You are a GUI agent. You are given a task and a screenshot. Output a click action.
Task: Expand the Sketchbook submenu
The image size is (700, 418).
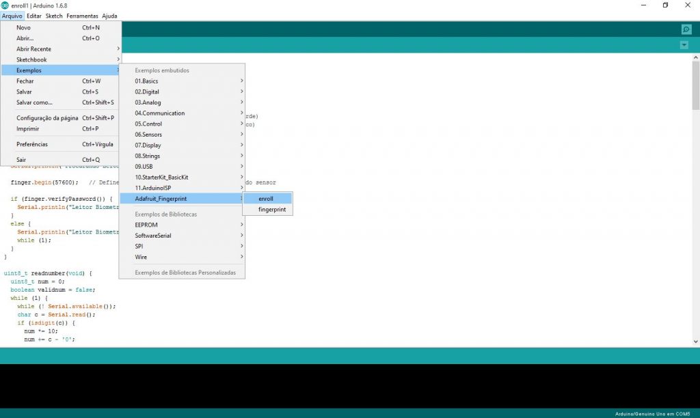click(61, 60)
